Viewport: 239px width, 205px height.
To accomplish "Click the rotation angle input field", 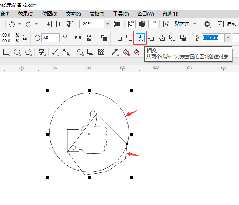I will [50, 38].
